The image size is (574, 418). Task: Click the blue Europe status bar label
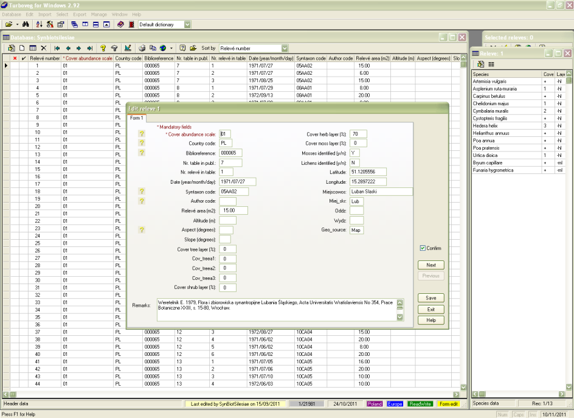click(395, 404)
